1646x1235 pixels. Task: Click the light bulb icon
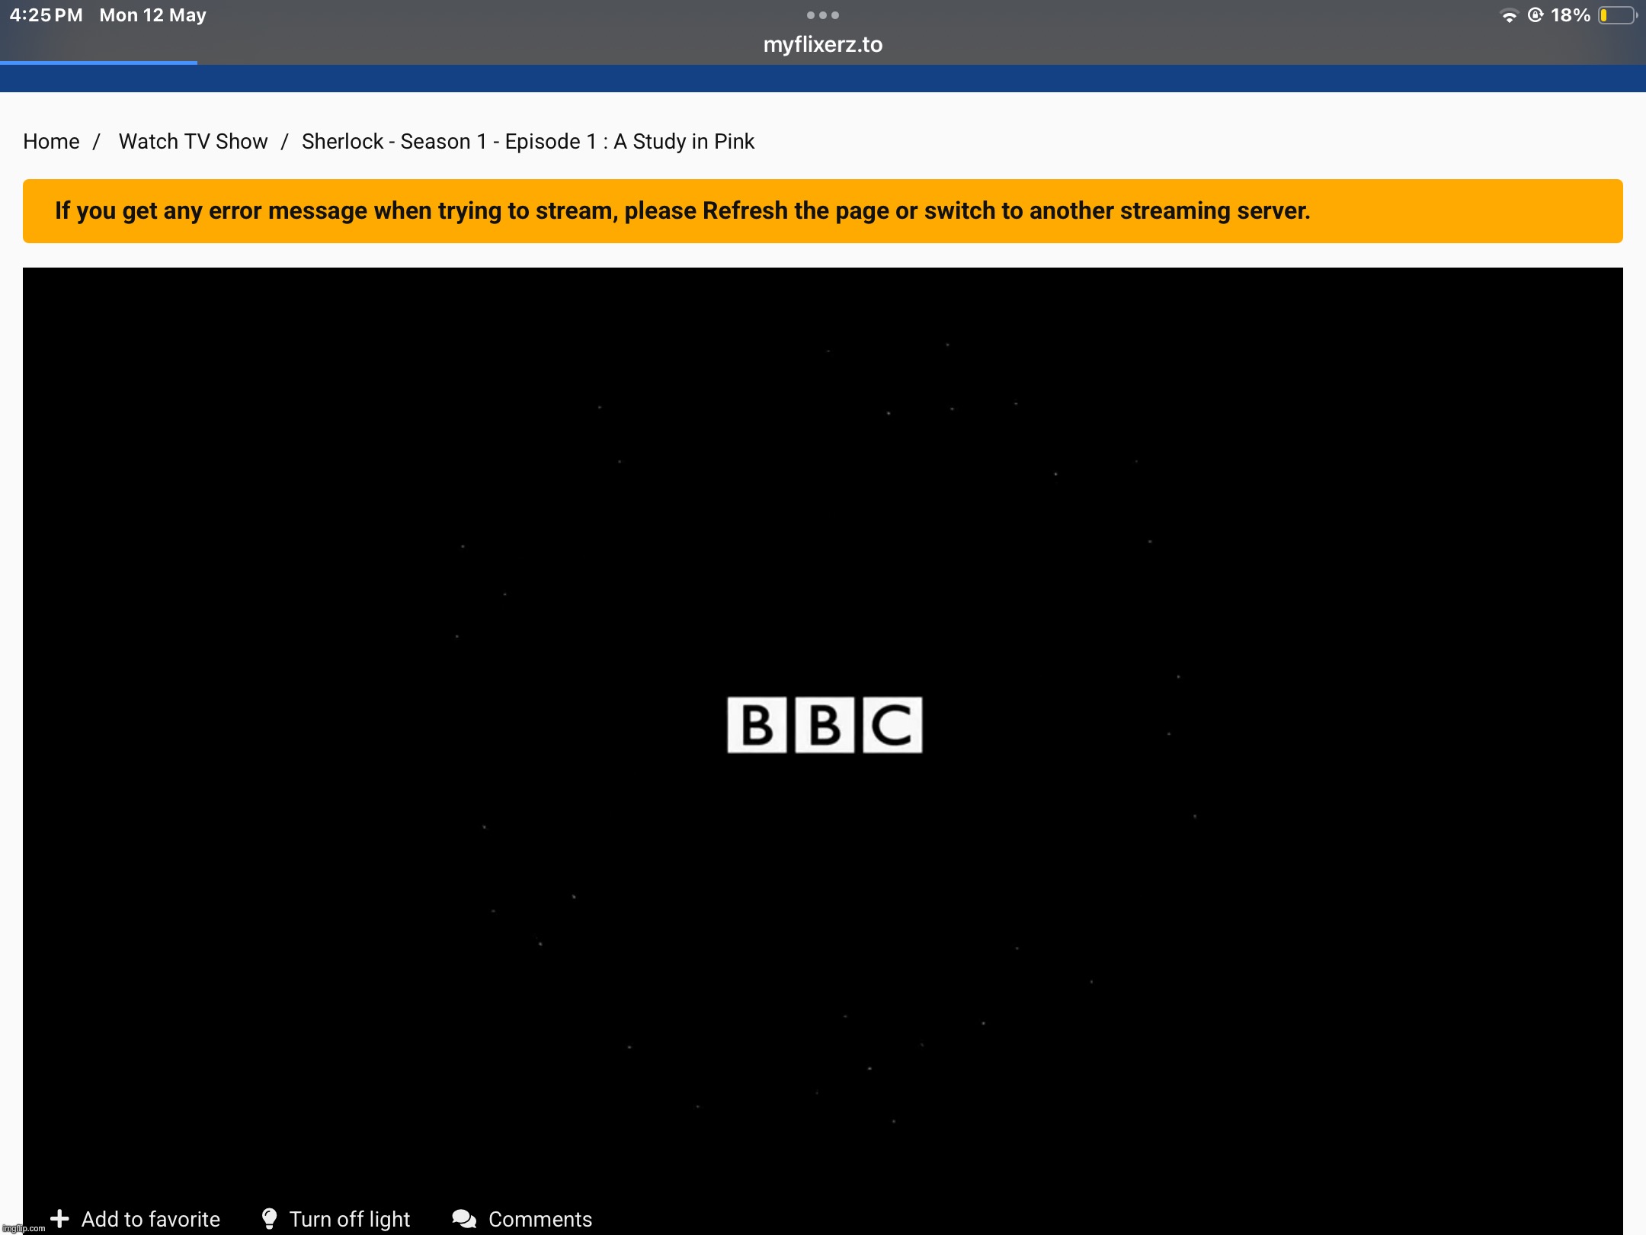pyautogui.click(x=269, y=1218)
